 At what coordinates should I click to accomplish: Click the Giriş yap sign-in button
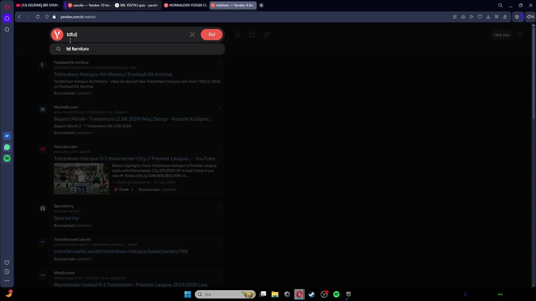click(501, 35)
